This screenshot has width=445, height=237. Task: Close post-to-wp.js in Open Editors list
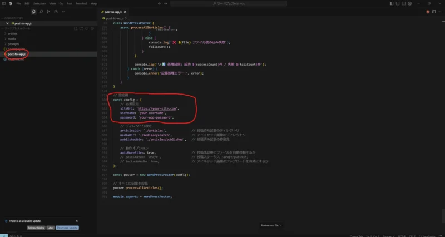click(x=7, y=23)
